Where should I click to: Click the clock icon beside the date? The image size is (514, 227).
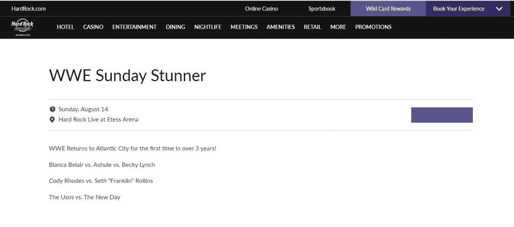[52, 109]
